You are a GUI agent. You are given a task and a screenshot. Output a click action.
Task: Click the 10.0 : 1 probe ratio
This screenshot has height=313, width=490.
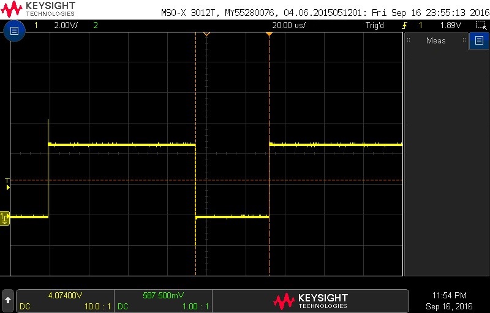(97, 306)
